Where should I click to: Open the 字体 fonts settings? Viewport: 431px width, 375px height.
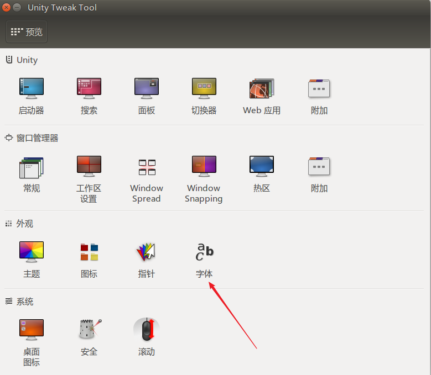pyautogui.click(x=204, y=260)
